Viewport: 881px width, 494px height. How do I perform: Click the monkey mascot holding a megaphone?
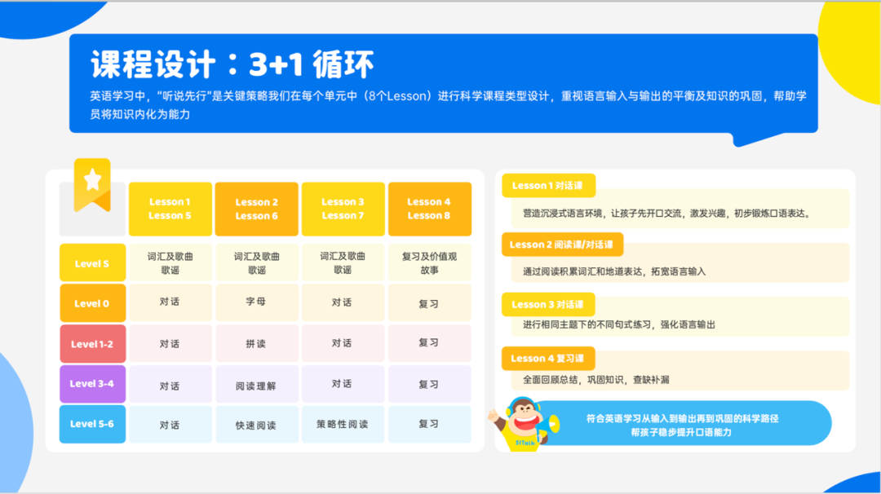pos(523,424)
